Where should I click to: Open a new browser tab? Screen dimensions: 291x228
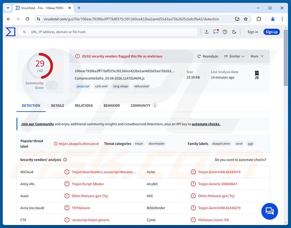pyautogui.click(x=79, y=8)
